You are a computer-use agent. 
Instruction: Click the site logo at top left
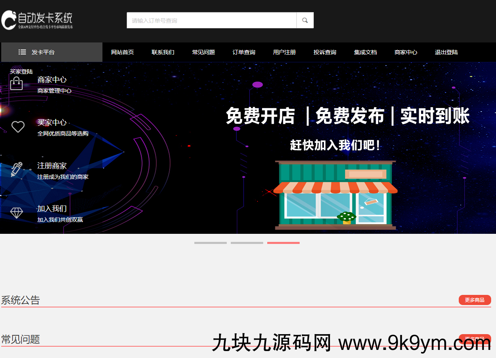[x=37, y=20]
